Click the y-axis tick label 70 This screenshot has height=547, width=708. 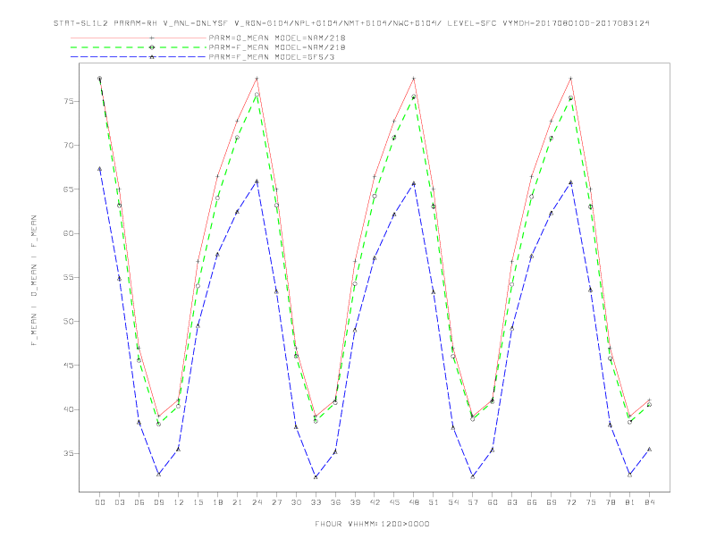[69, 146]
